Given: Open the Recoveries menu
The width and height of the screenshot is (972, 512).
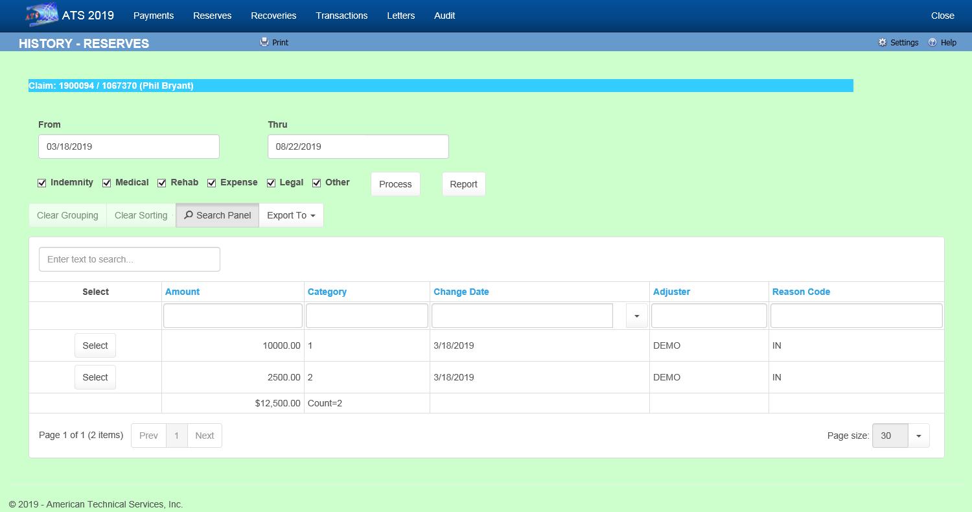Looking at the screenshot, I should tap(273, 16).
